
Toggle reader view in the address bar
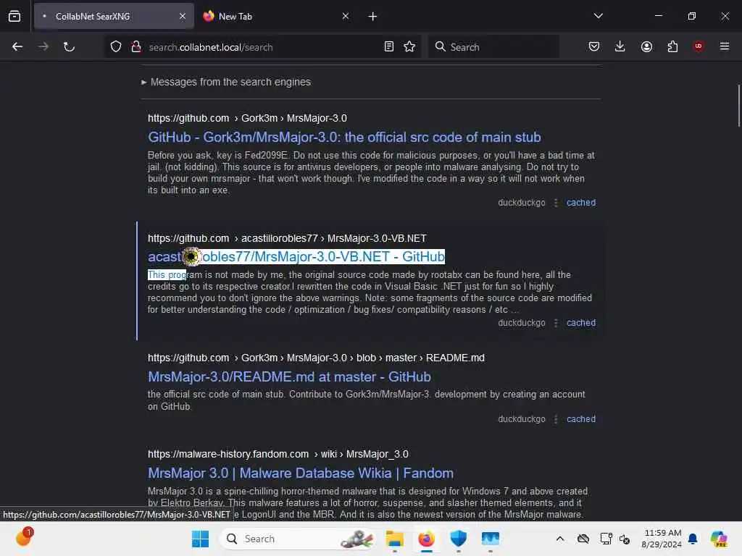[389, 46]
